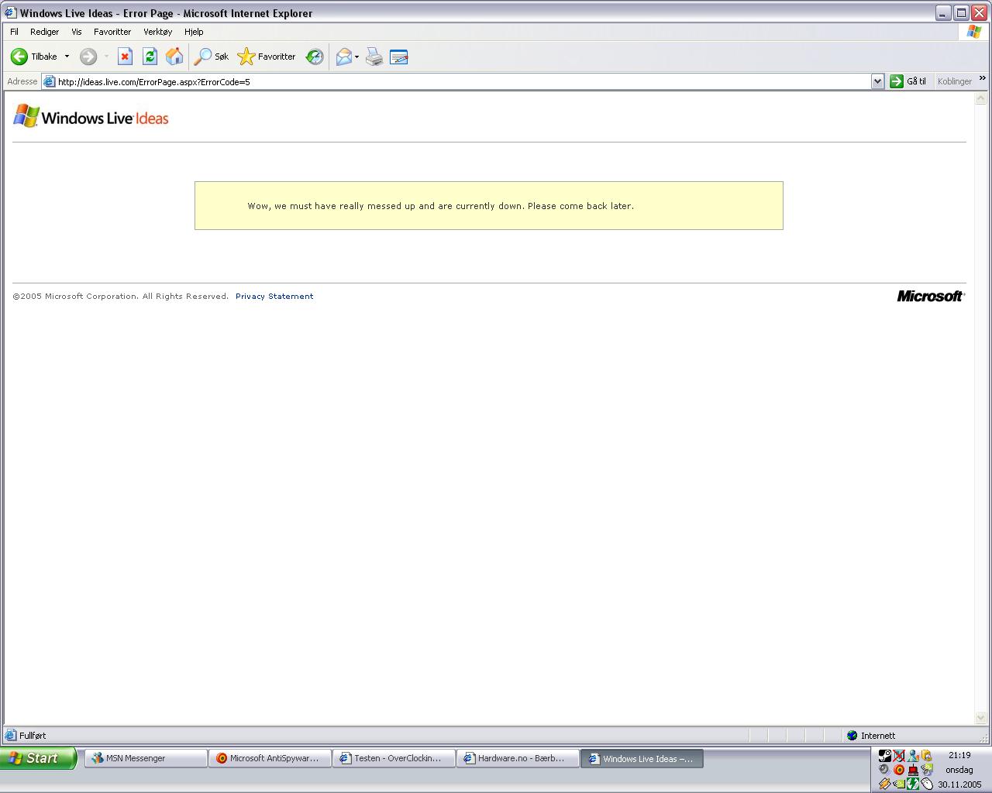Viewport: 992px width, 793px height.
Task: Click the Home page house icon
Action: click(x=174, y=57)
